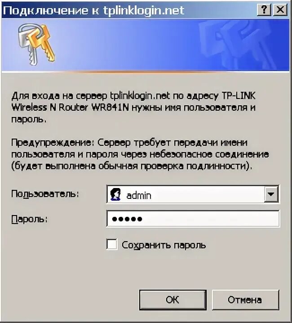Click the Пароль: field label
This screenshot has width=292, height=323.
[x=29, y=219]
